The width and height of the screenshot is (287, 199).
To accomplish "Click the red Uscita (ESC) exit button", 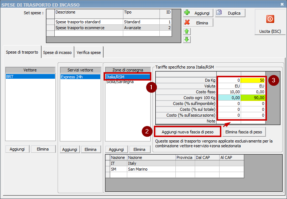I will tap(270, 22).
